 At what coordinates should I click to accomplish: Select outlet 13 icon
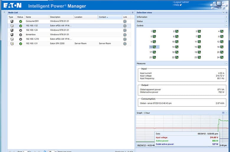click(x=154, y=47)
